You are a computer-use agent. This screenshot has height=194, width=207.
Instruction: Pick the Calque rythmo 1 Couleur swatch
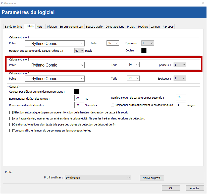pos(144,50)
